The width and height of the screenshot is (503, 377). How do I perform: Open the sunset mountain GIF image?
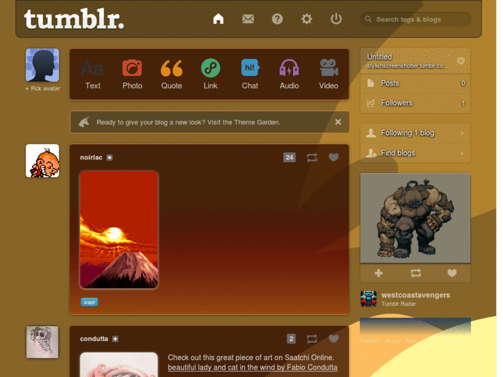pyautogui.click(x=119, y=229)
